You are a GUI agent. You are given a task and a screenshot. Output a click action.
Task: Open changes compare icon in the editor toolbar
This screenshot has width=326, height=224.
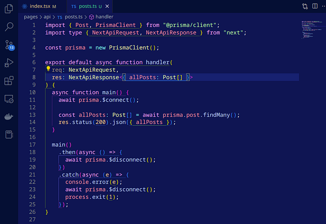pyautogui.click(x=305, y=6)
